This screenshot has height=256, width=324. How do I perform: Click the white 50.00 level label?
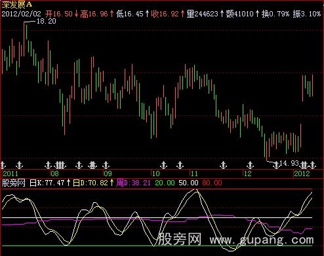pyautogui.click(x=188, y=183)
